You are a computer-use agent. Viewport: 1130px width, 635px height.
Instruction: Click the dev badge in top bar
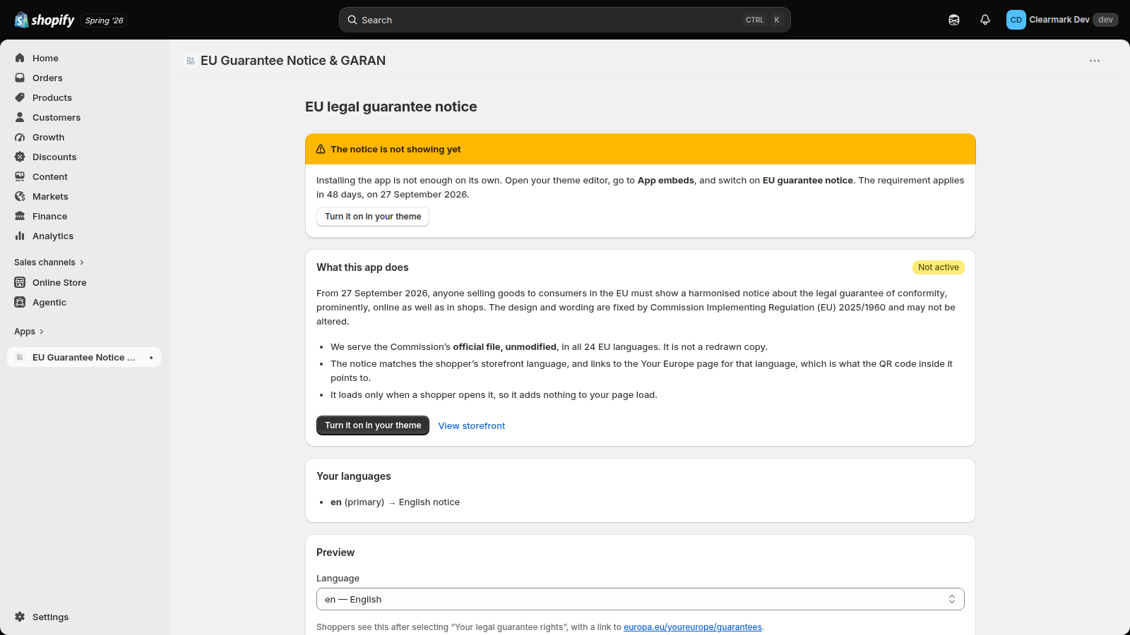click(1105, 20)
